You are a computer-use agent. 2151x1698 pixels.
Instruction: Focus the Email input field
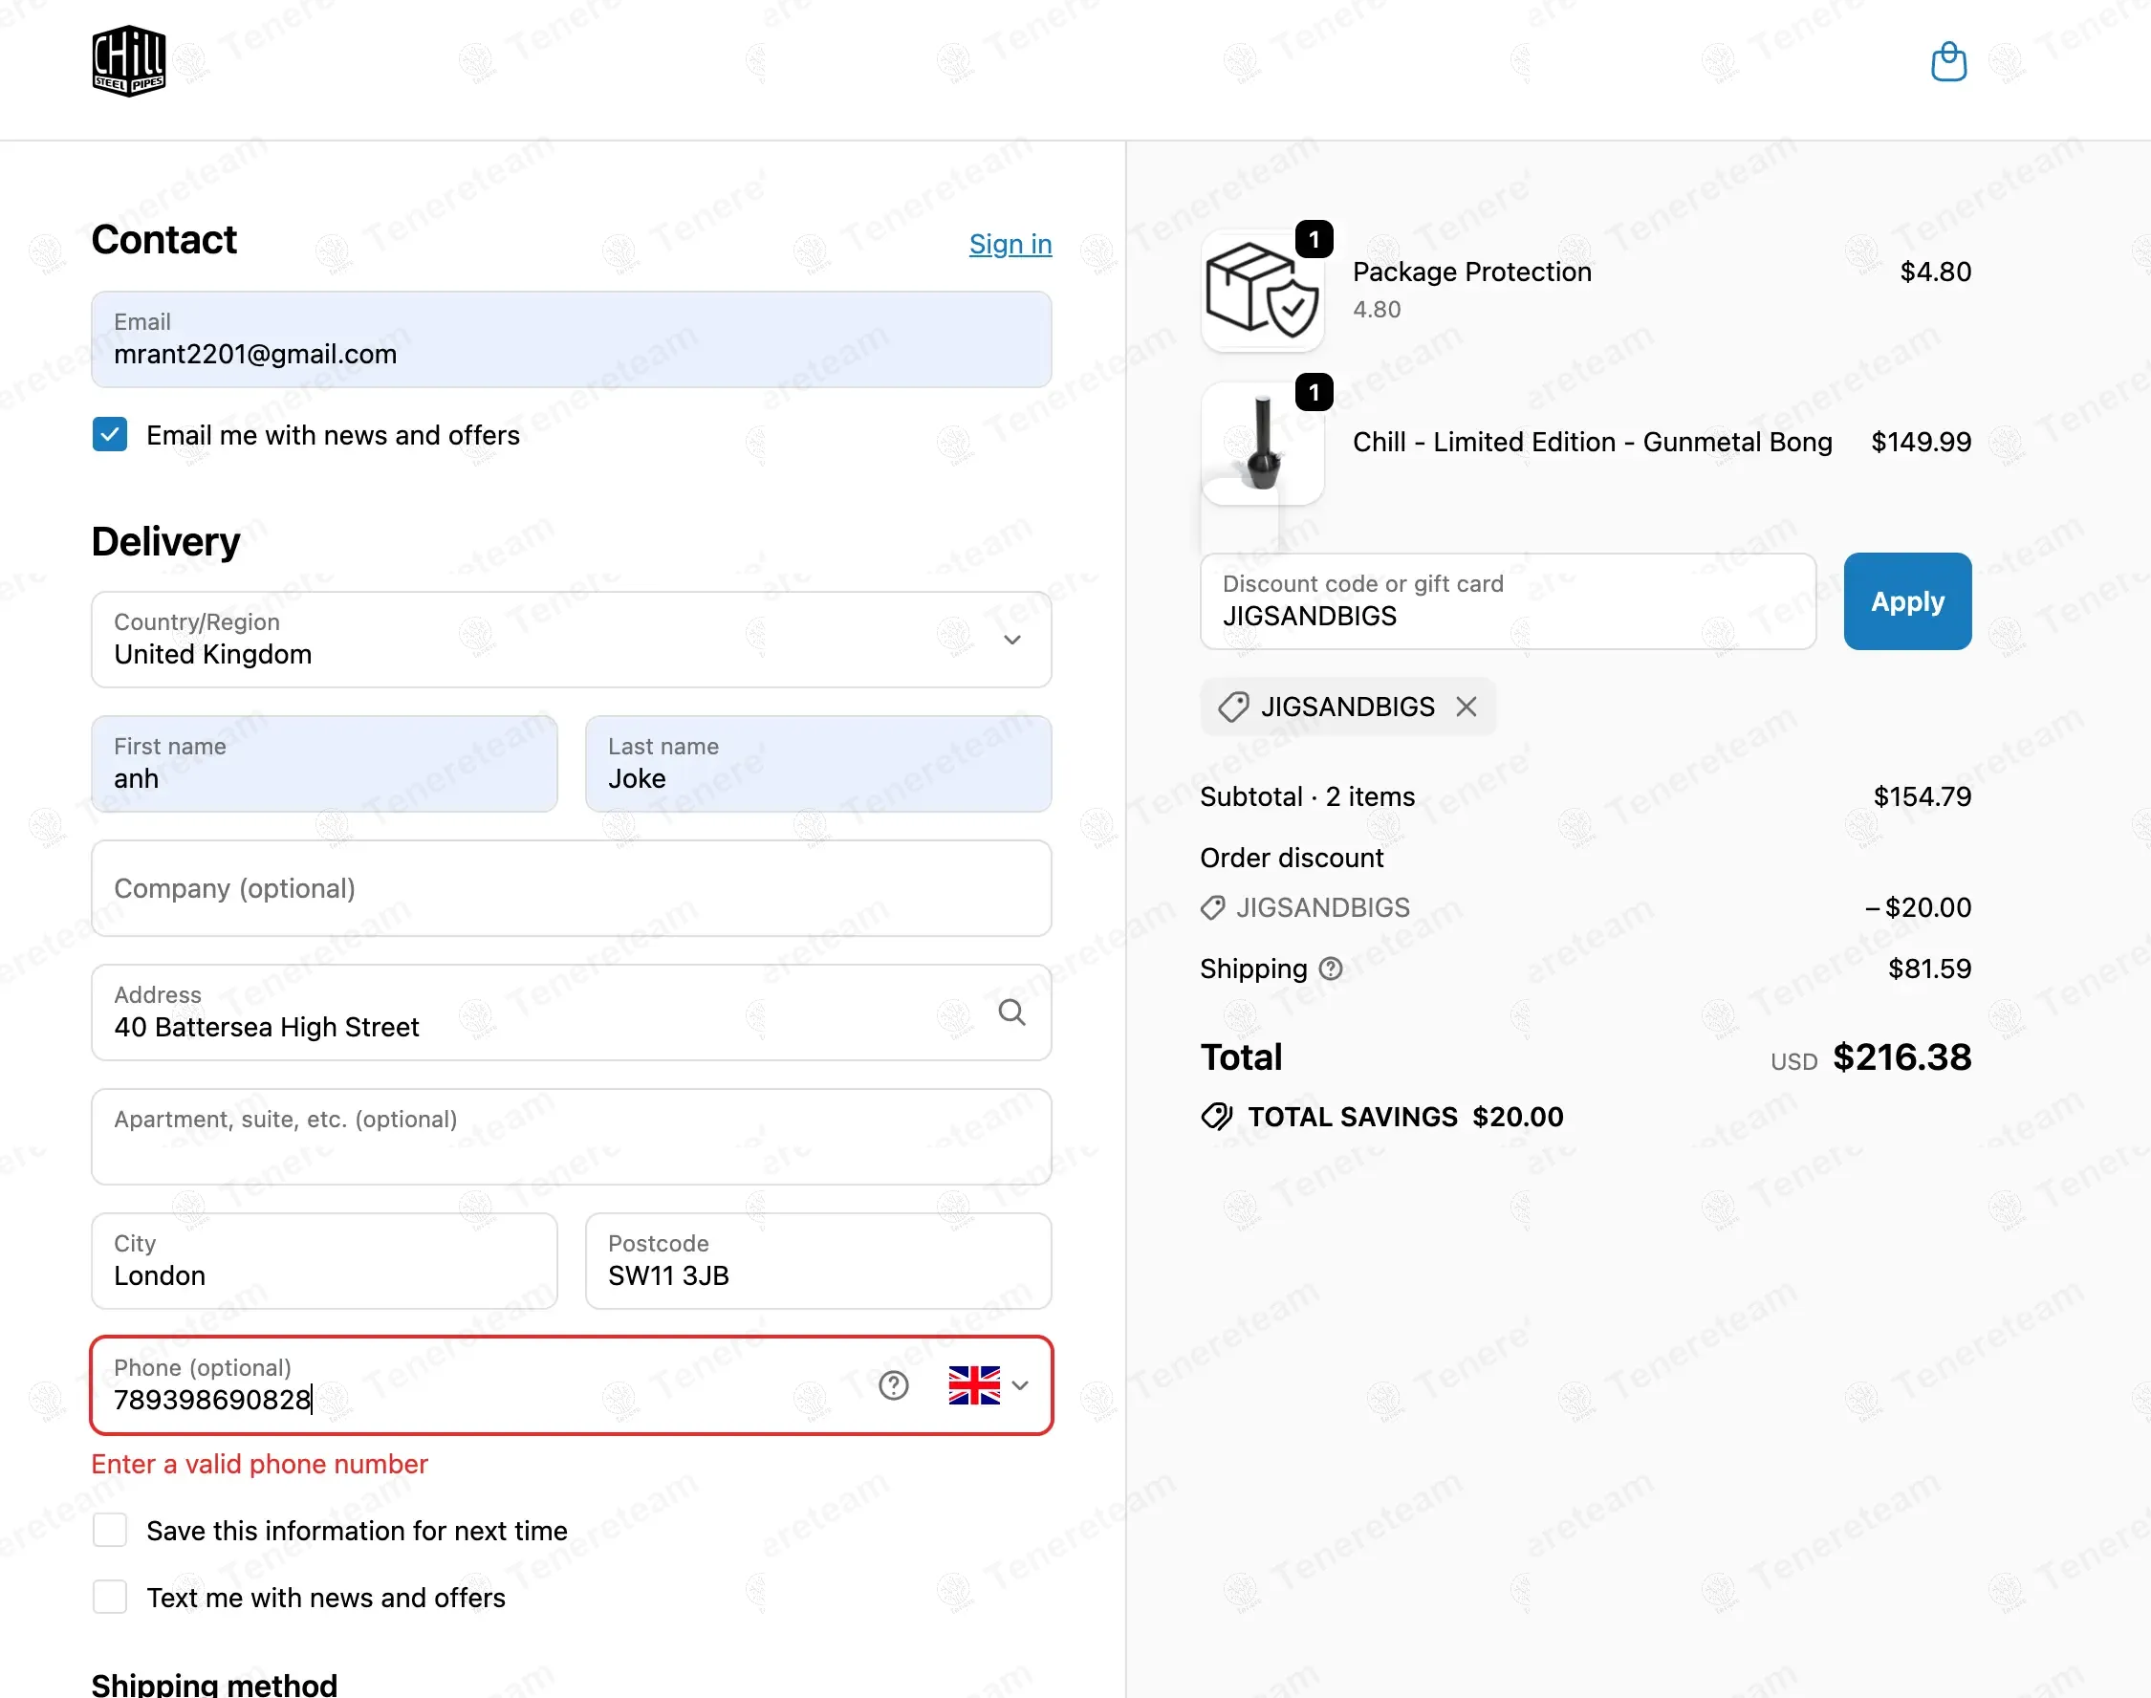[x=572, y=339]
